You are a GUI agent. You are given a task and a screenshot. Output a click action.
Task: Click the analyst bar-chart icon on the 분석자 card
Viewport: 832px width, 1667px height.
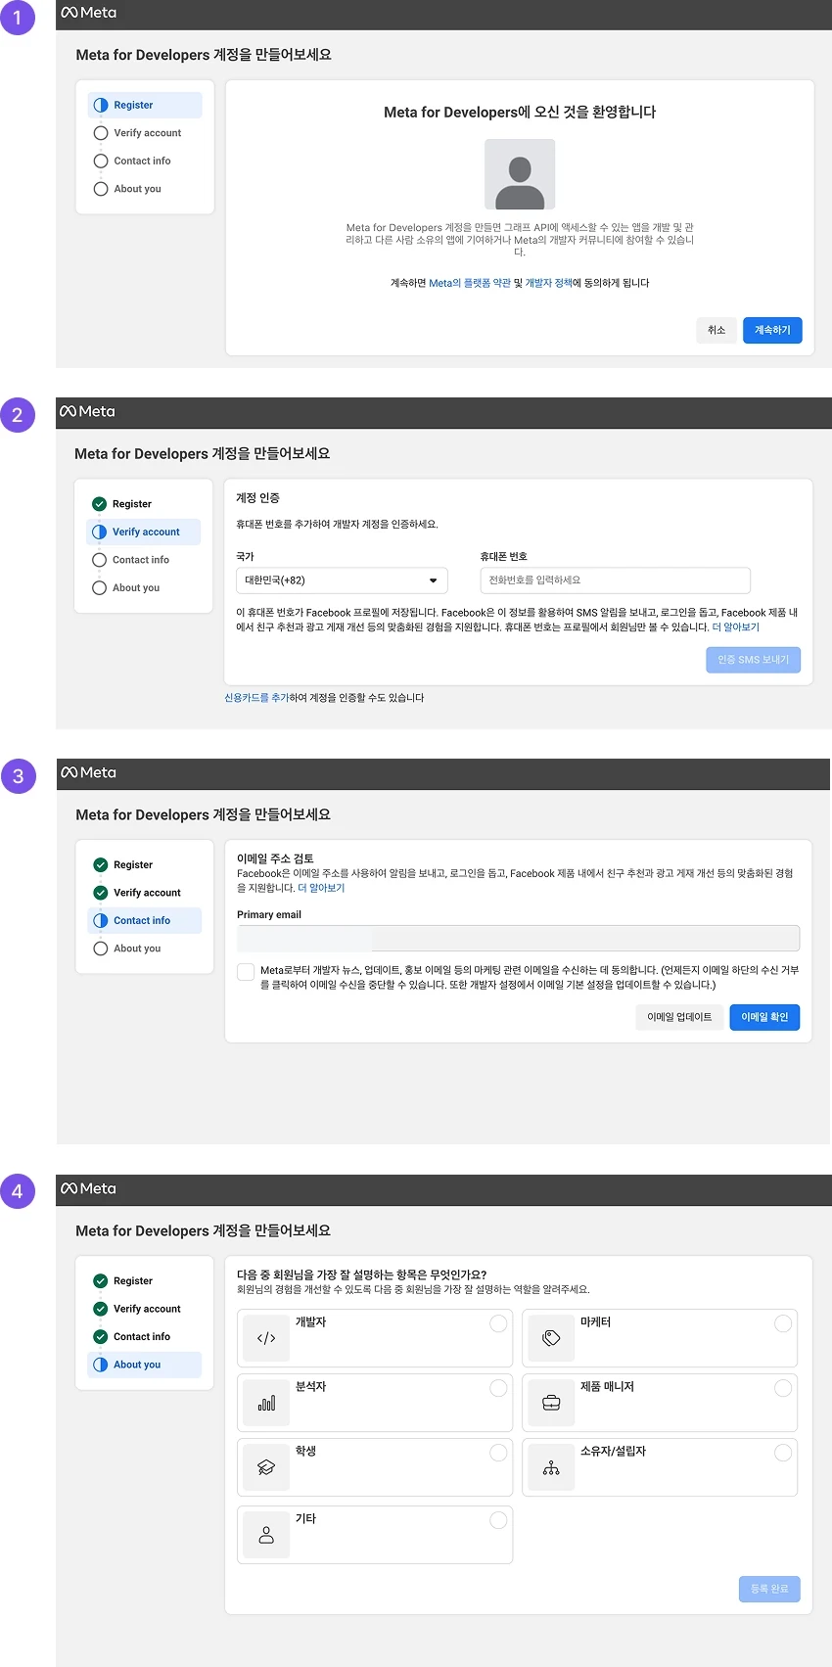click(x=266, y=1403)
